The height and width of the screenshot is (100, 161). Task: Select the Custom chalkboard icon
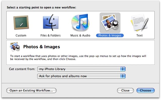tap(21, 22)
